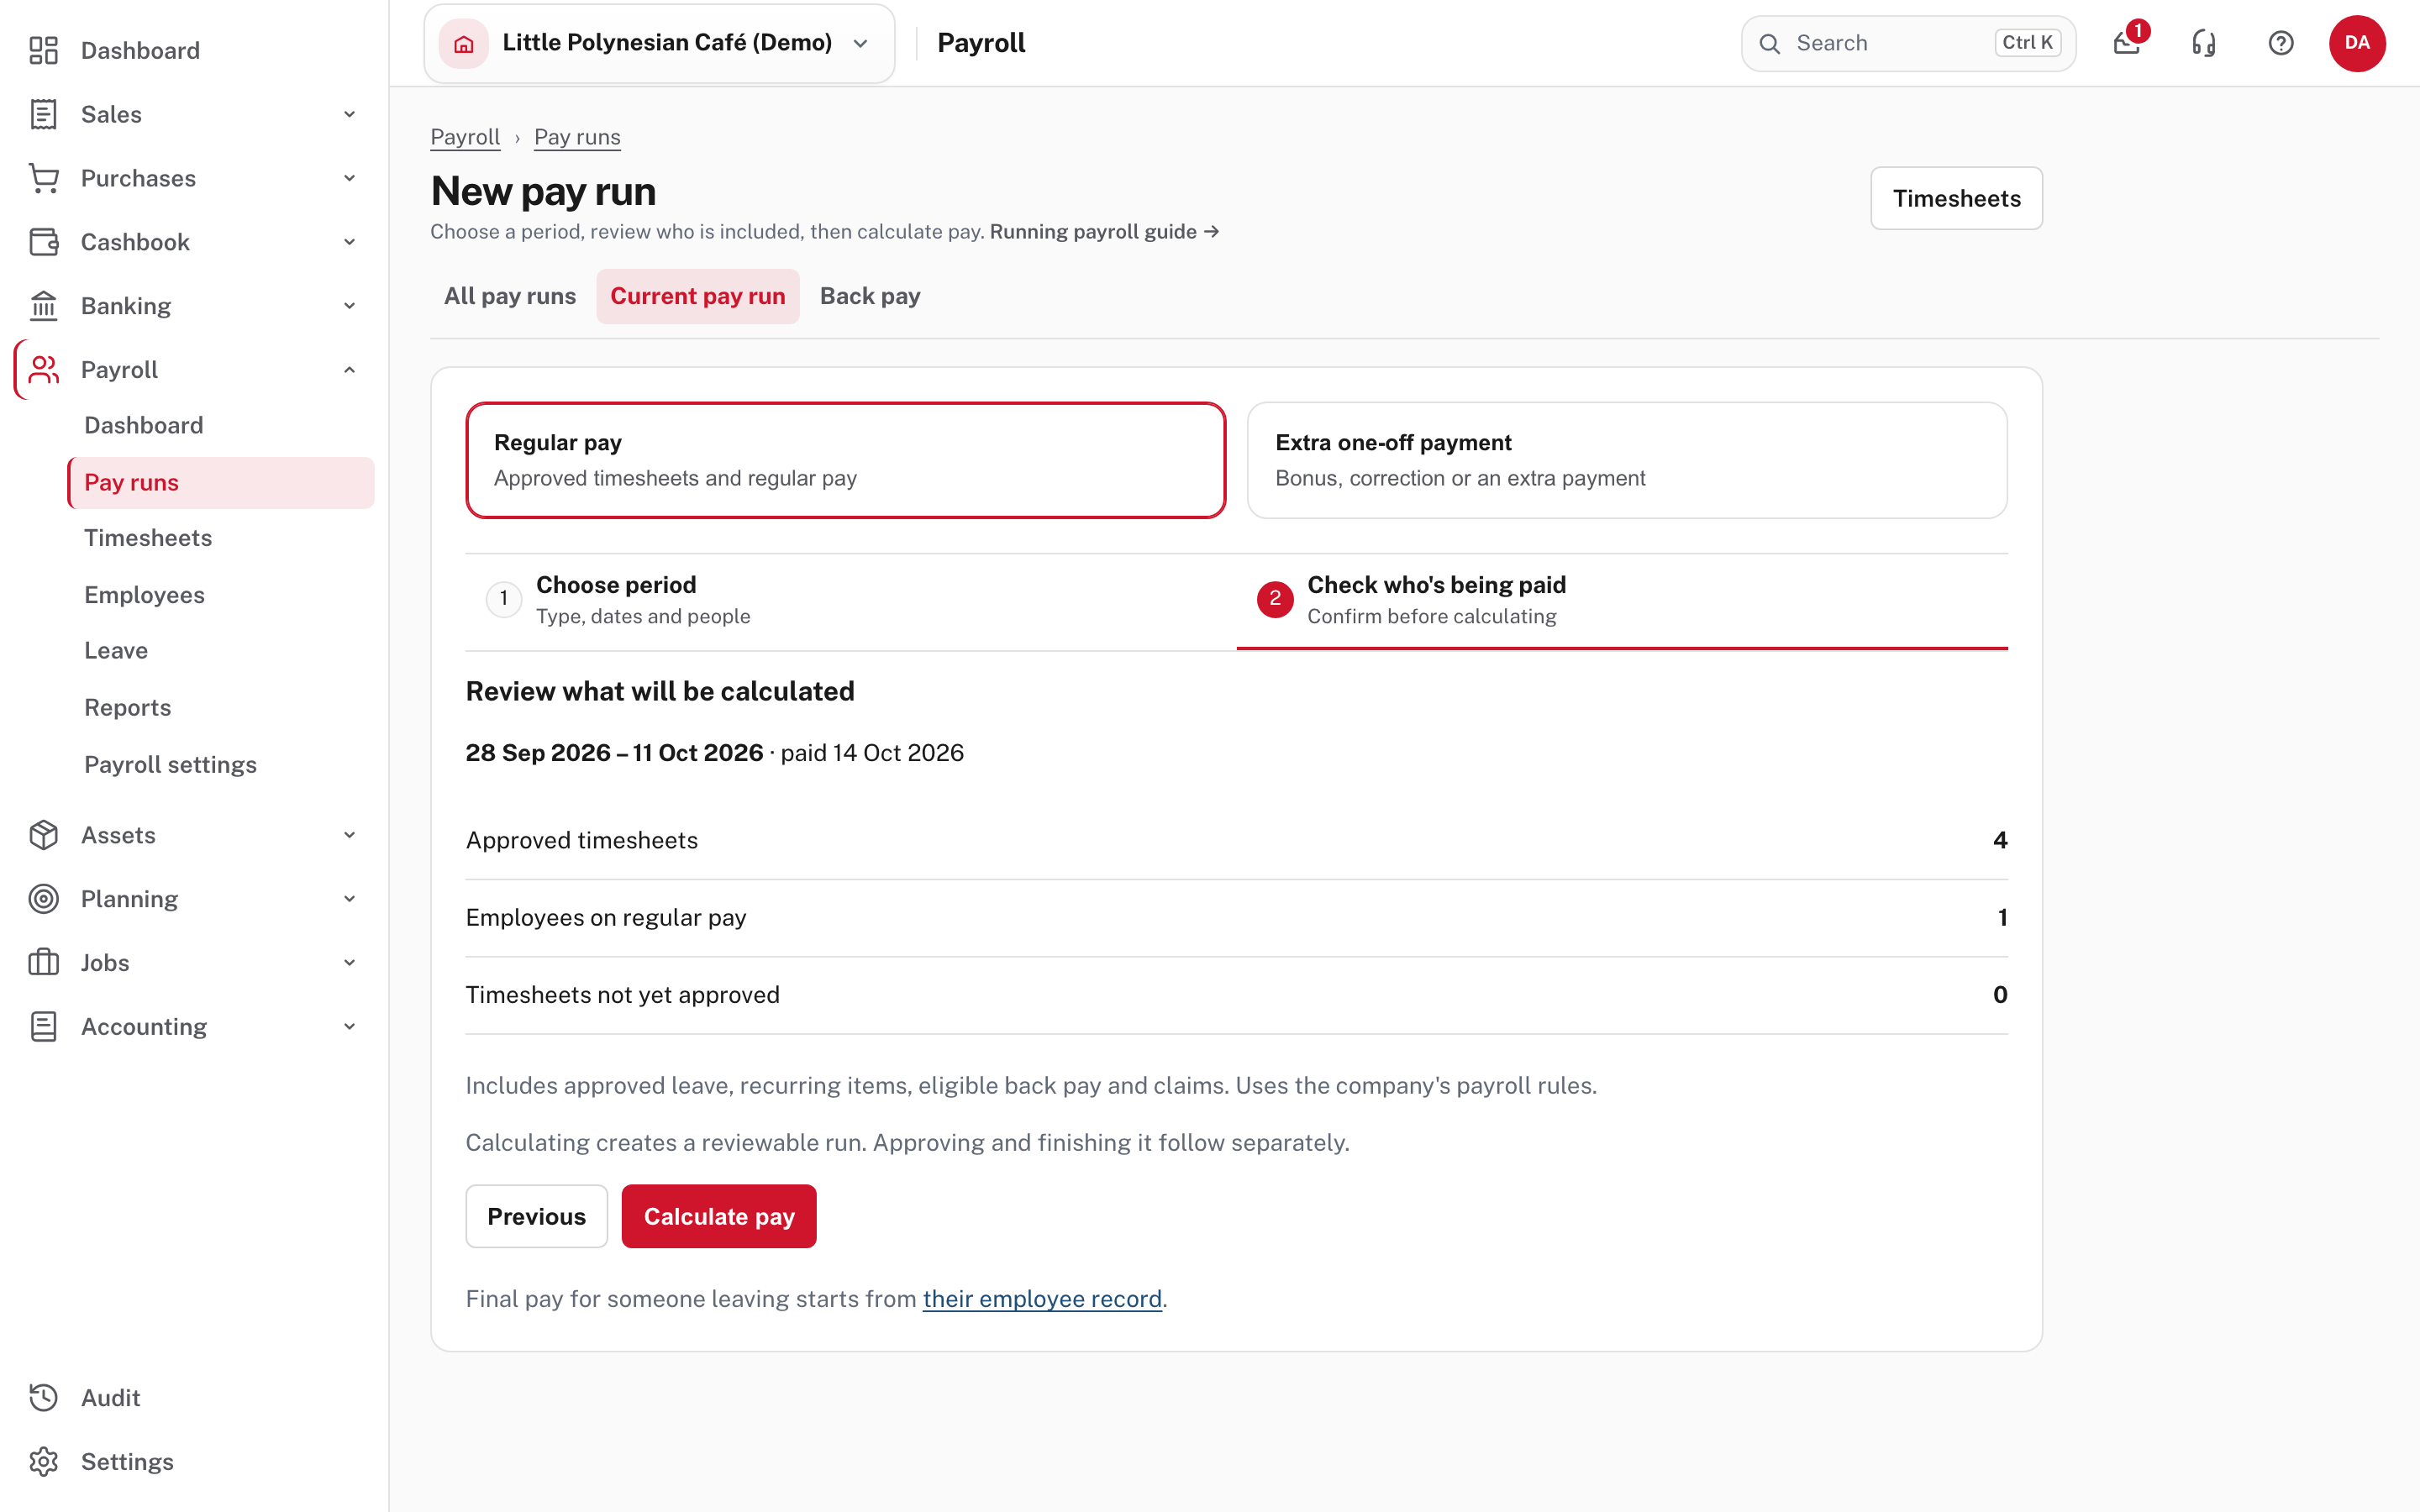Image resolution: width=2420 pixels, height=1512 pixels.
Task: Open the notifications inbox icon
Action: coord(2127,43)
